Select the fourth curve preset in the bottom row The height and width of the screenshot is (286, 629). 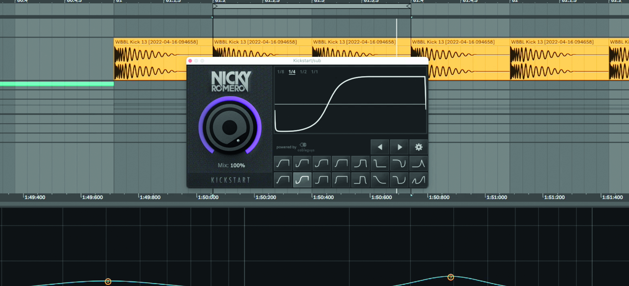pos(341,180)
